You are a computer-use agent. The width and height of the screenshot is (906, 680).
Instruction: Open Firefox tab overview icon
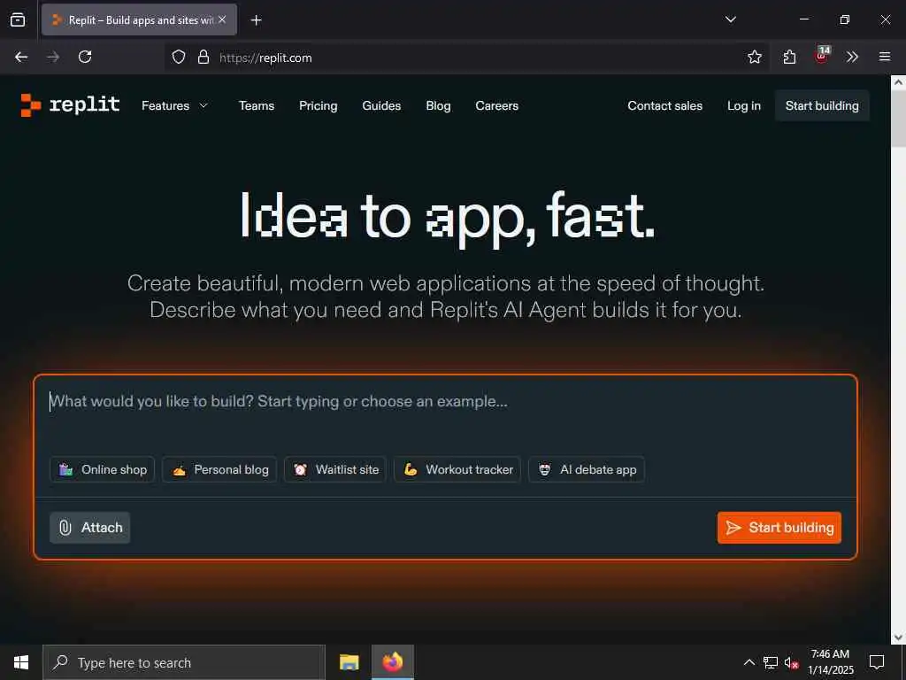coord(18,19)
